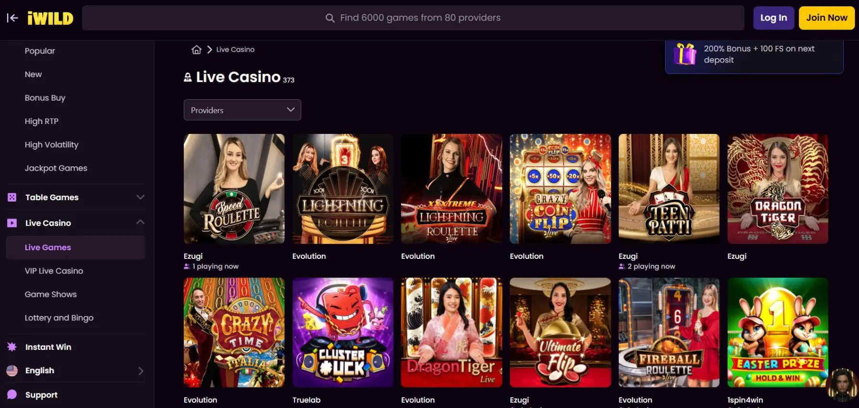Viewport: 859px width, 408px height.
Task: Click the Table Games dice icon
Action: click(x=12, y=197)
